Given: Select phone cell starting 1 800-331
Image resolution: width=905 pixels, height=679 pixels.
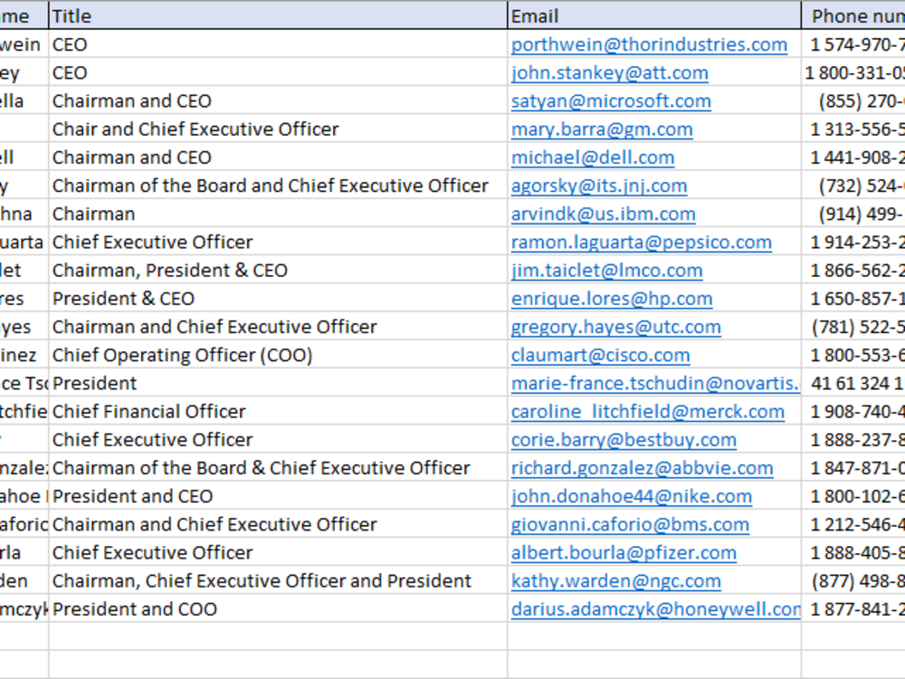Looking at the screenshot, I should point(853,72).
